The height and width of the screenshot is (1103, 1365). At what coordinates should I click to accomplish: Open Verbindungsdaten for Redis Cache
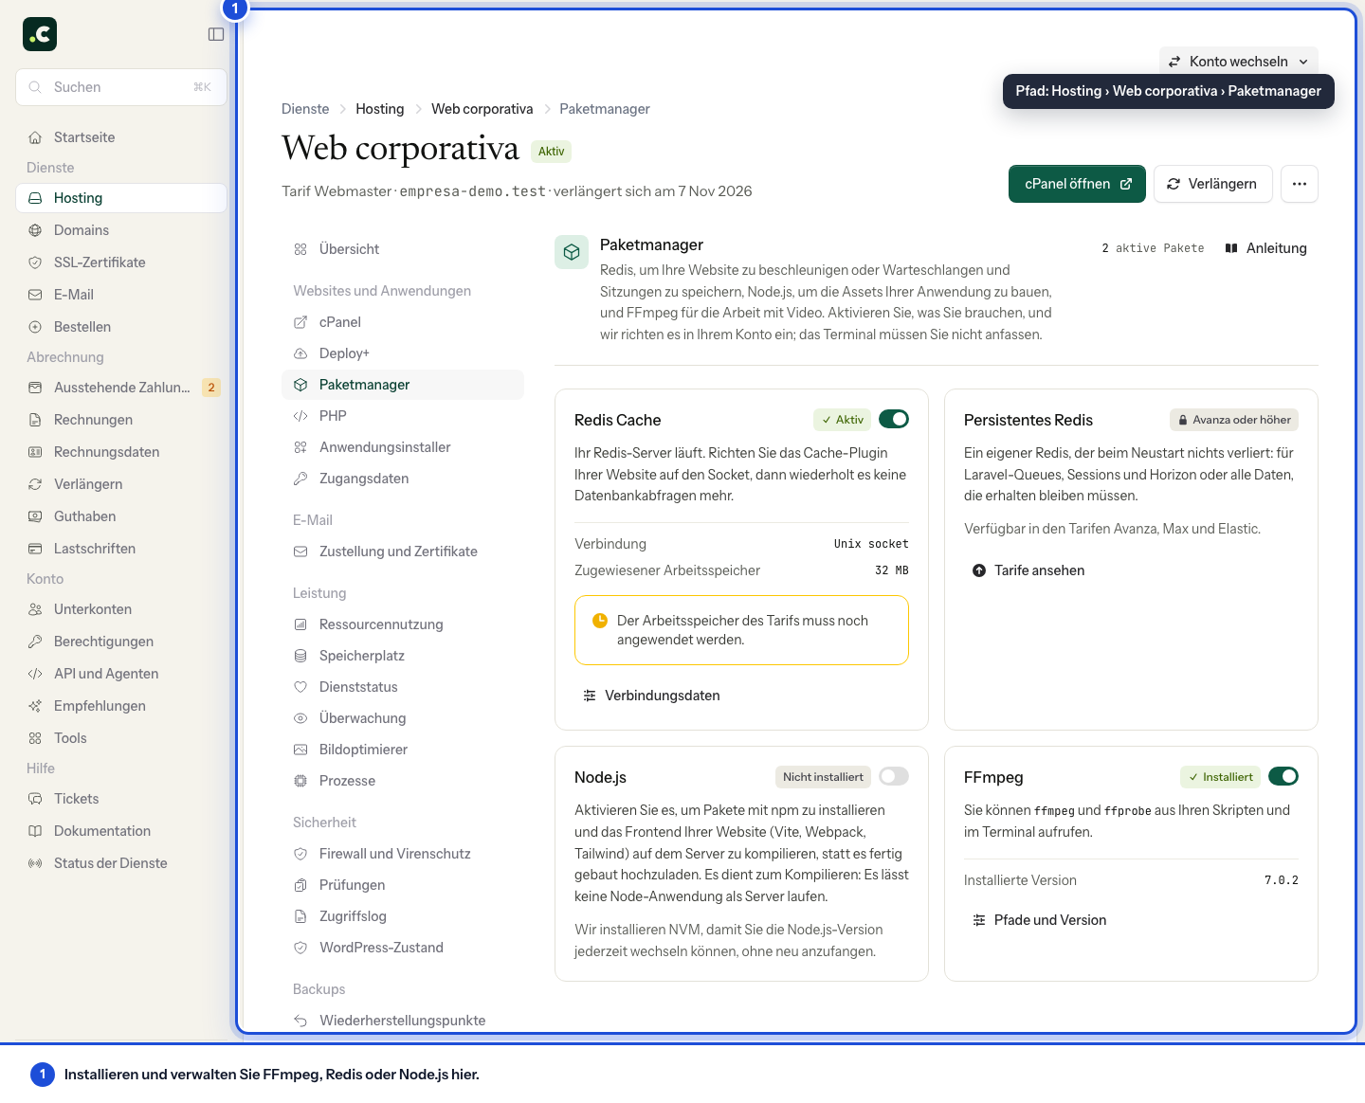point(651,696)
